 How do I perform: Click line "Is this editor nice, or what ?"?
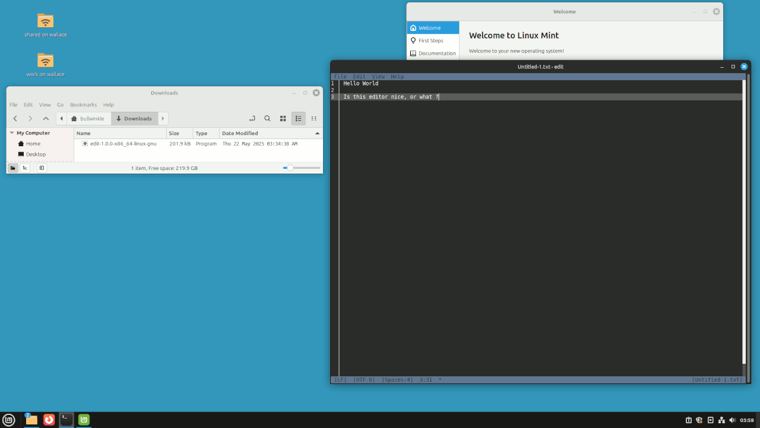[x=391, y=97]
